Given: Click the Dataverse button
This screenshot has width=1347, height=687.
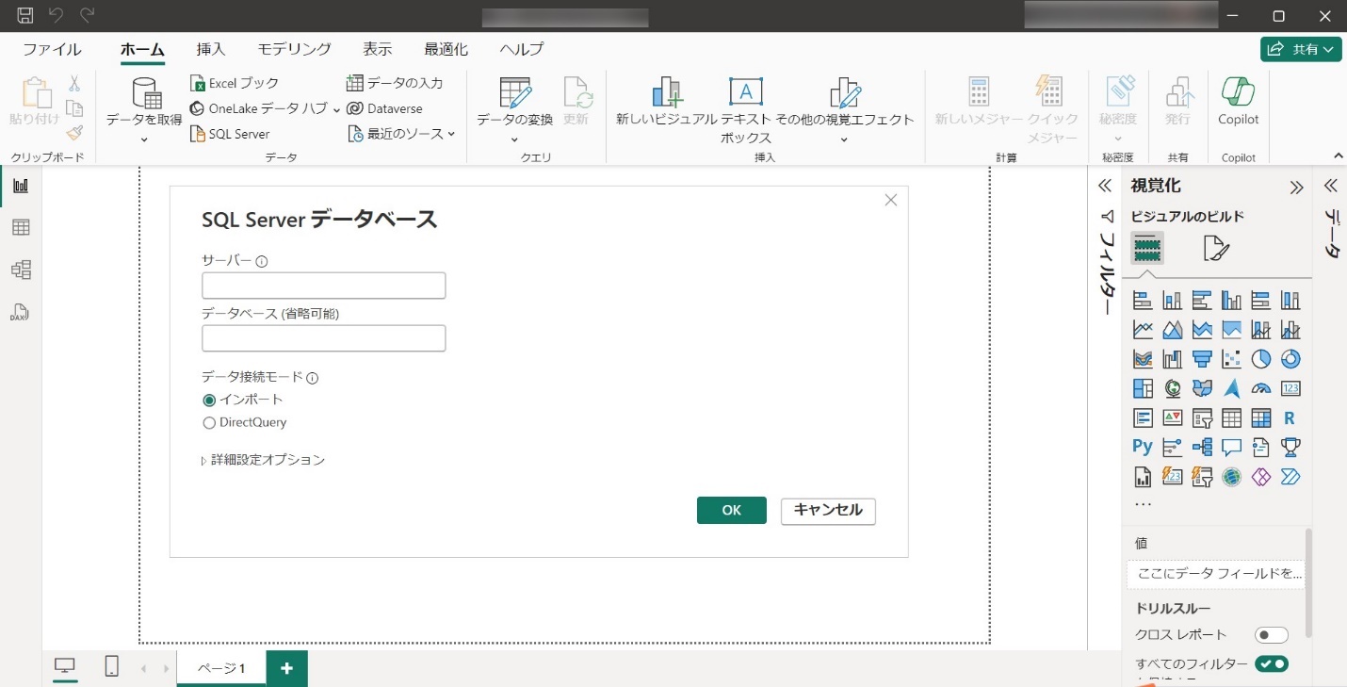Looking at the screenshot, I should (385, 108).
